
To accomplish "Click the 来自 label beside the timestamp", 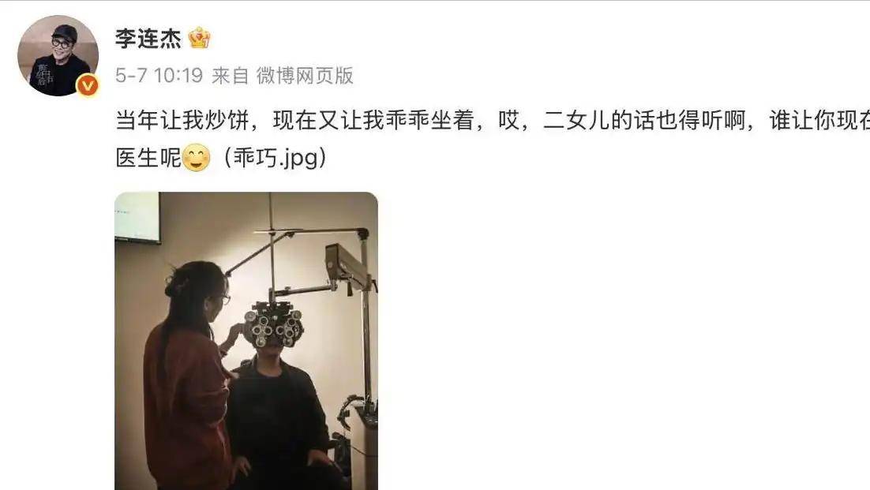I will pyautogui.click(x=231, y=76).
